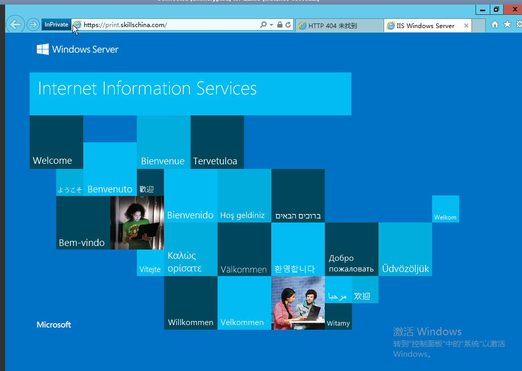Click the 歡迎 tile
The image size is (522, 371).
tap(150, 182)
